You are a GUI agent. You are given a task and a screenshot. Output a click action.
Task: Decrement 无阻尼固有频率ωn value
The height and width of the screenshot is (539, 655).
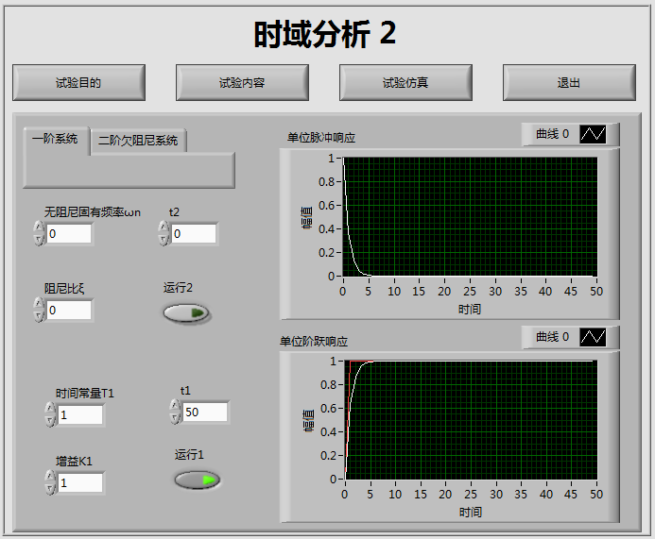[39, 240]
